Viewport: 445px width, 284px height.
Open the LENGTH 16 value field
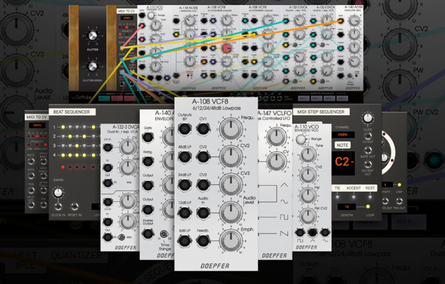pos(348,207)
